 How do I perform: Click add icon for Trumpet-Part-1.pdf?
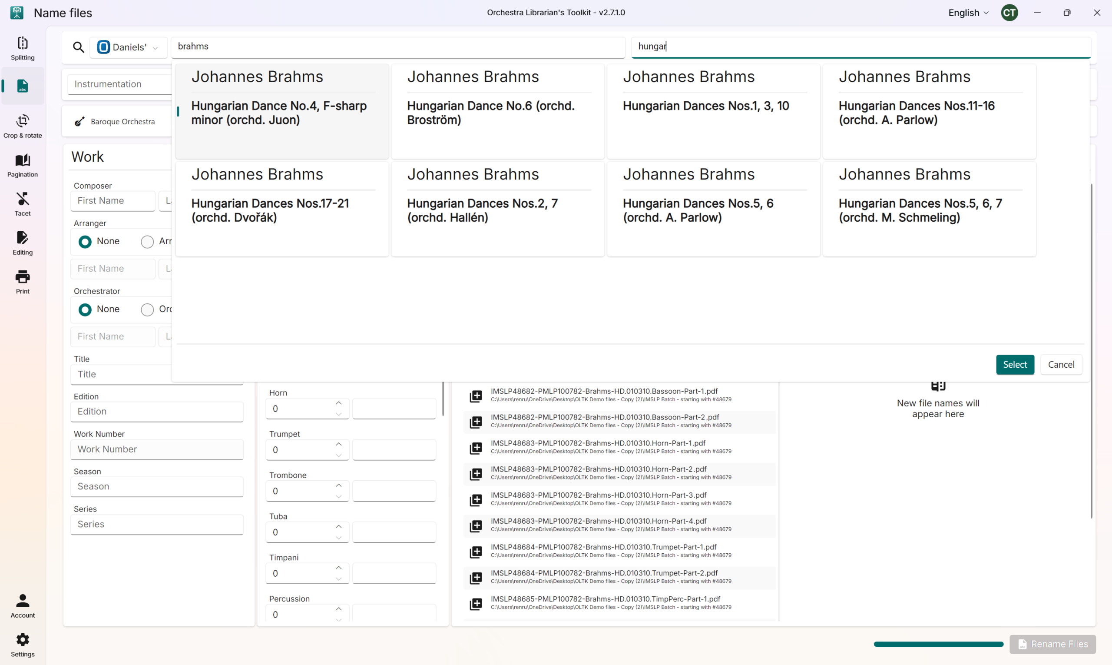coord(476,552)
